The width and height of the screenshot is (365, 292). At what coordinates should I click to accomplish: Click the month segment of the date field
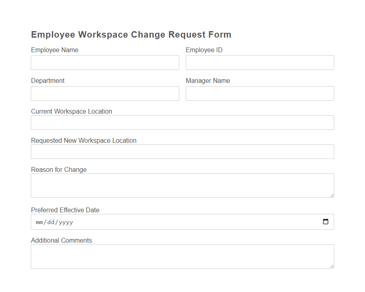pyautogui.click(x=39, y=222)
